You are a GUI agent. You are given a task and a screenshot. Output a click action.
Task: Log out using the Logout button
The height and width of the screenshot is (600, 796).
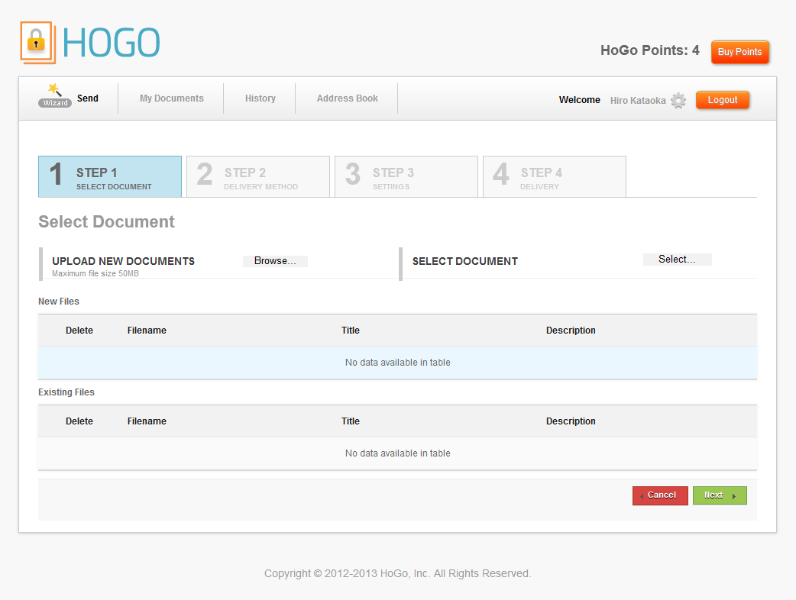pos(722,100)
